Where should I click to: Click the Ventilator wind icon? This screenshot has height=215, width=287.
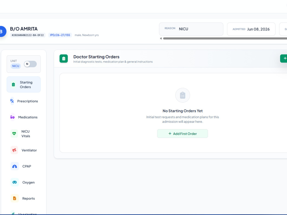[x=14, y=150]
